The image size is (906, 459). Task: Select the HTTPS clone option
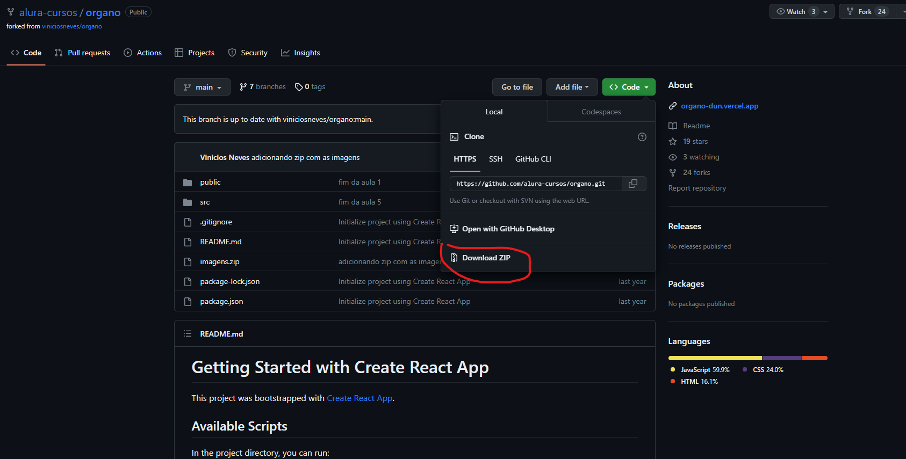[465, 159]
